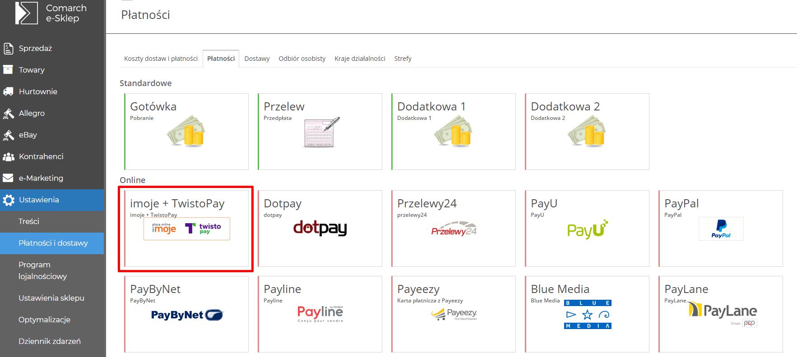The image size is (797, 357).
Task: Click the Sprzedaż document icon in sidebar
Action: [8, 48]
